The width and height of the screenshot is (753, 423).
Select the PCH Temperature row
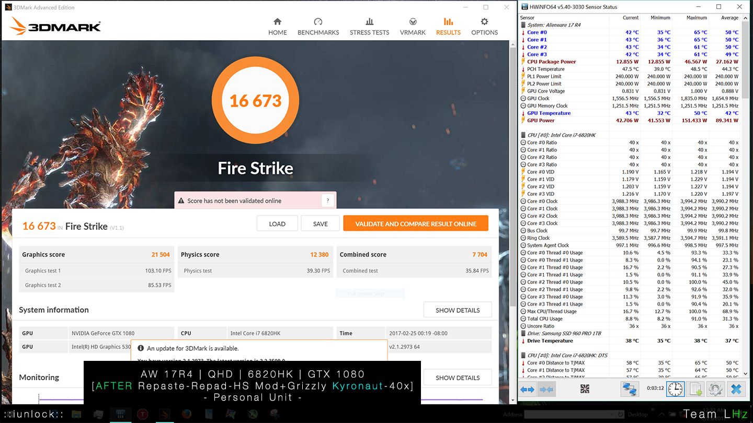pos(630,69)
